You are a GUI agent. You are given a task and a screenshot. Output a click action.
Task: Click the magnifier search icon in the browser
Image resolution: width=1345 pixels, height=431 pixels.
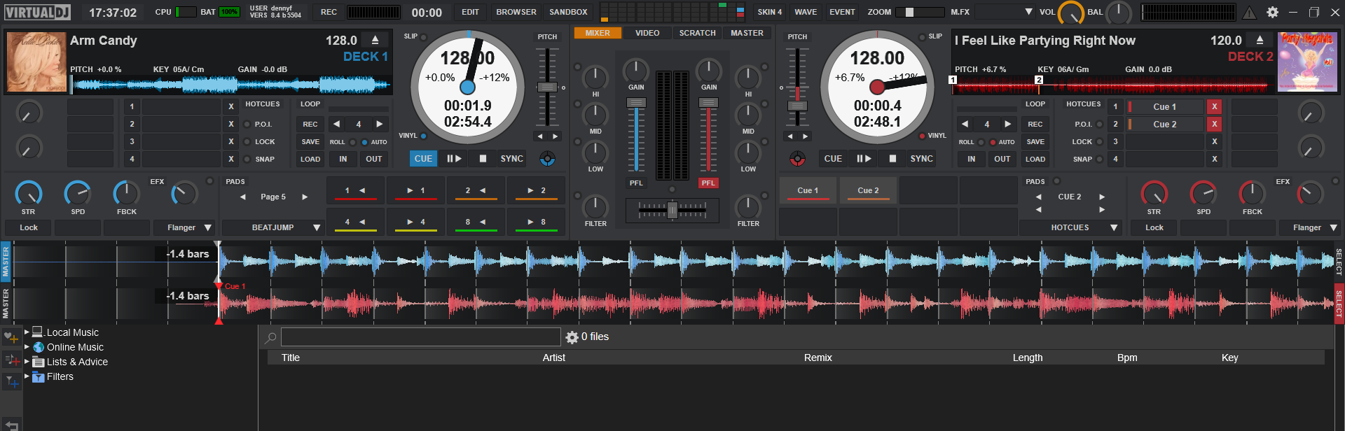click(x=270, y=338)
